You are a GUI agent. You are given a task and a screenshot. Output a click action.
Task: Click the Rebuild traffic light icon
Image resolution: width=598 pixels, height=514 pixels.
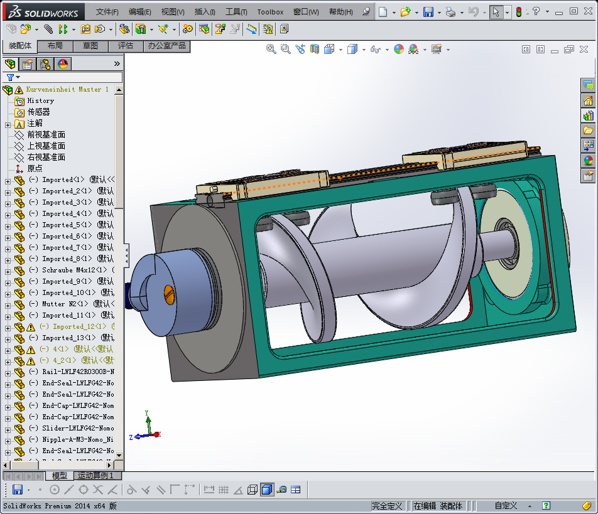coord(519,12)
